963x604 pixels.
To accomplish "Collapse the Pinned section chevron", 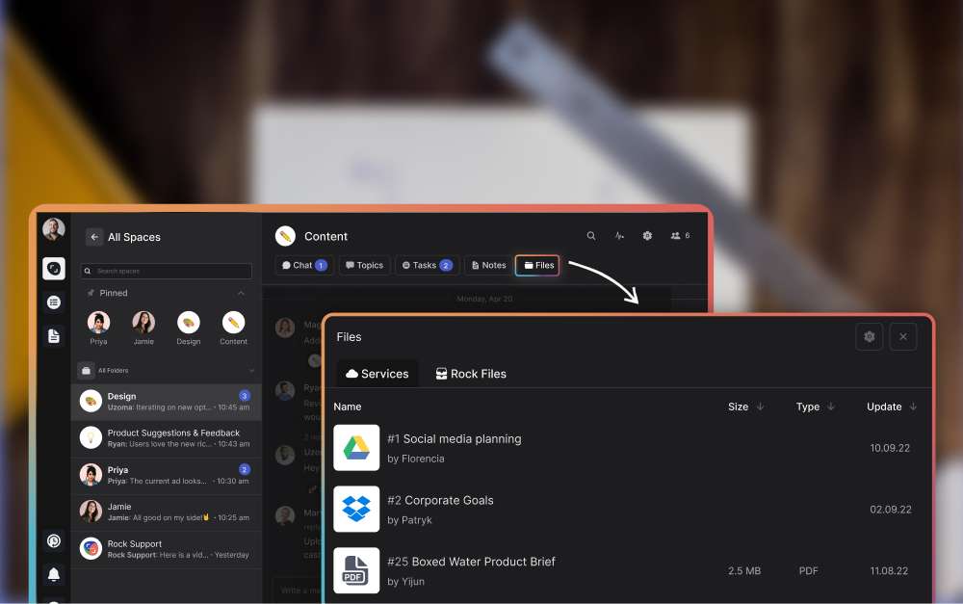I will (x=241, y=293).
